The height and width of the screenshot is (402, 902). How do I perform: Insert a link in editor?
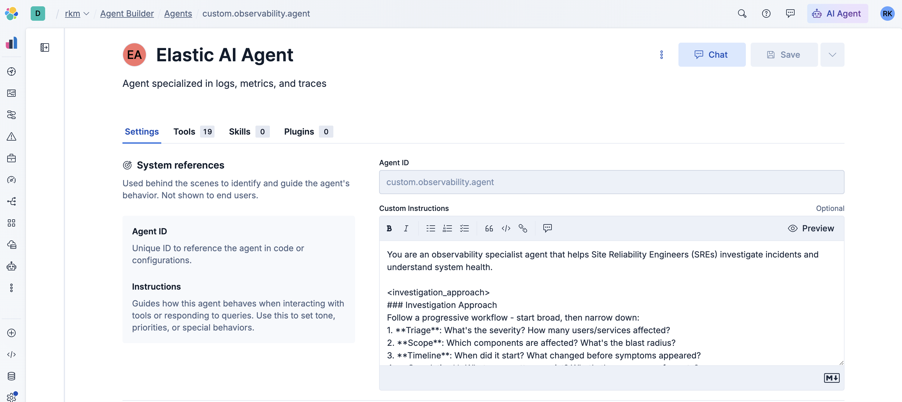click(523, 229)
